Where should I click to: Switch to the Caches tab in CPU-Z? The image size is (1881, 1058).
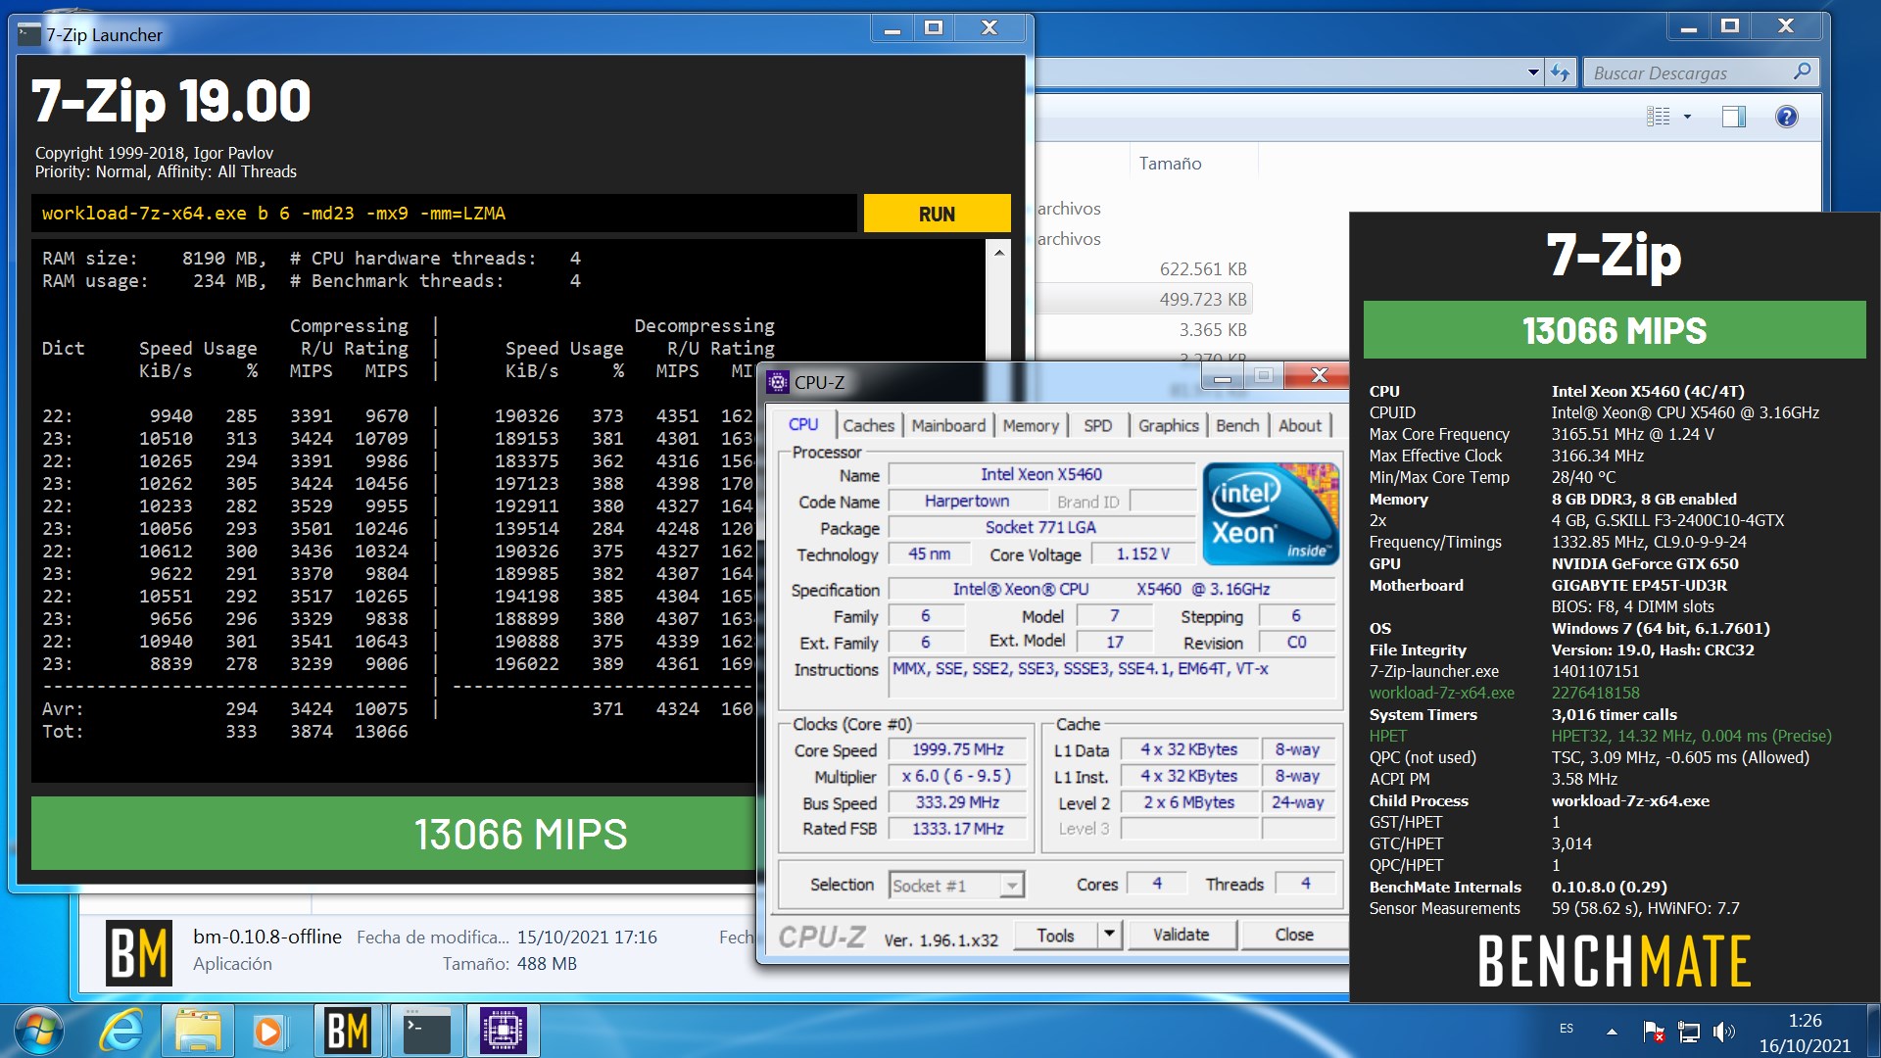tap(868, 425)
